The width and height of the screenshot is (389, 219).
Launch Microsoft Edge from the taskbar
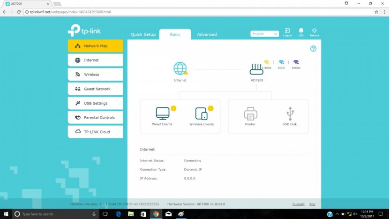tap(118, 214)
